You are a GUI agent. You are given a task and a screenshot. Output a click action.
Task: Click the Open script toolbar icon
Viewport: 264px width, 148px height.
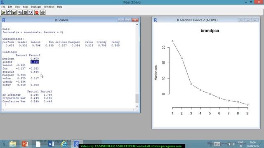click(4, 12)
